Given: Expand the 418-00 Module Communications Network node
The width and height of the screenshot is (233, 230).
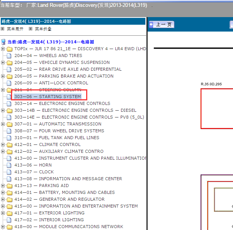Looking at the screenshot, I should point(3,227).
